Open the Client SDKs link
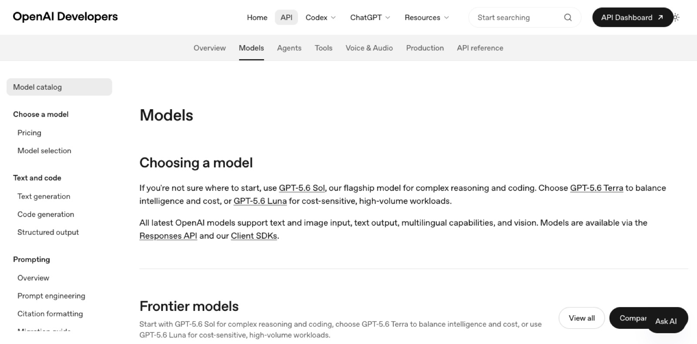Screen dimensions: 697x344 pyautogui.click(x=254, y=236)
